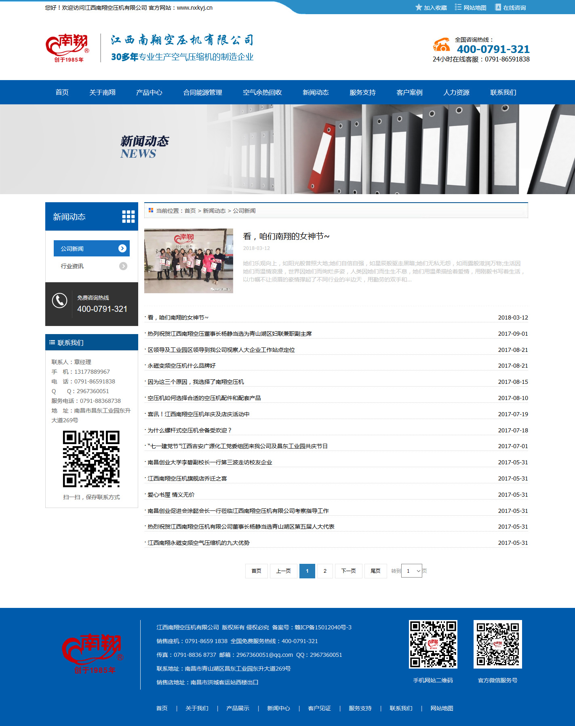Open the news 永磁变频空压机什么品牌好
This screenshot has height=726, width=575.
coord(181,366)
